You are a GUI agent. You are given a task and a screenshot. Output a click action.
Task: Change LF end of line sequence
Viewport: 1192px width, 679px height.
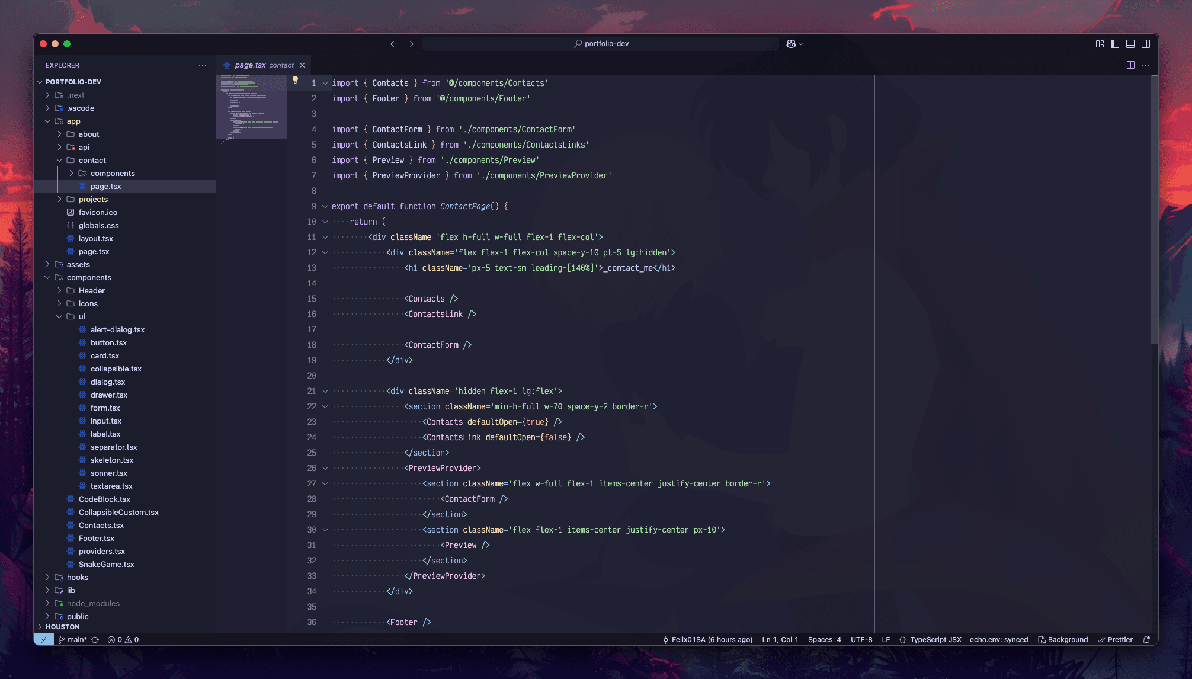[x=886, y=640]
